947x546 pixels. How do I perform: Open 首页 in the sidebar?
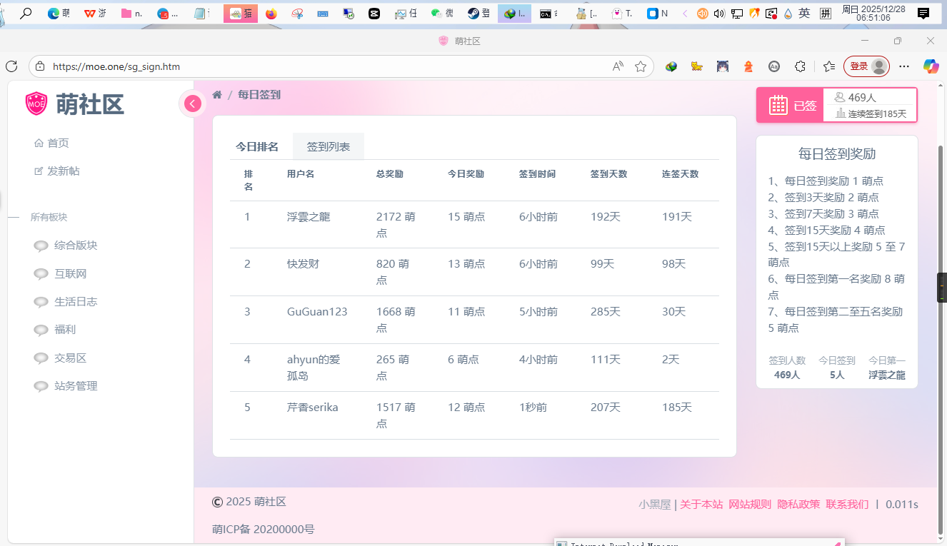click(x=58, y=143)
